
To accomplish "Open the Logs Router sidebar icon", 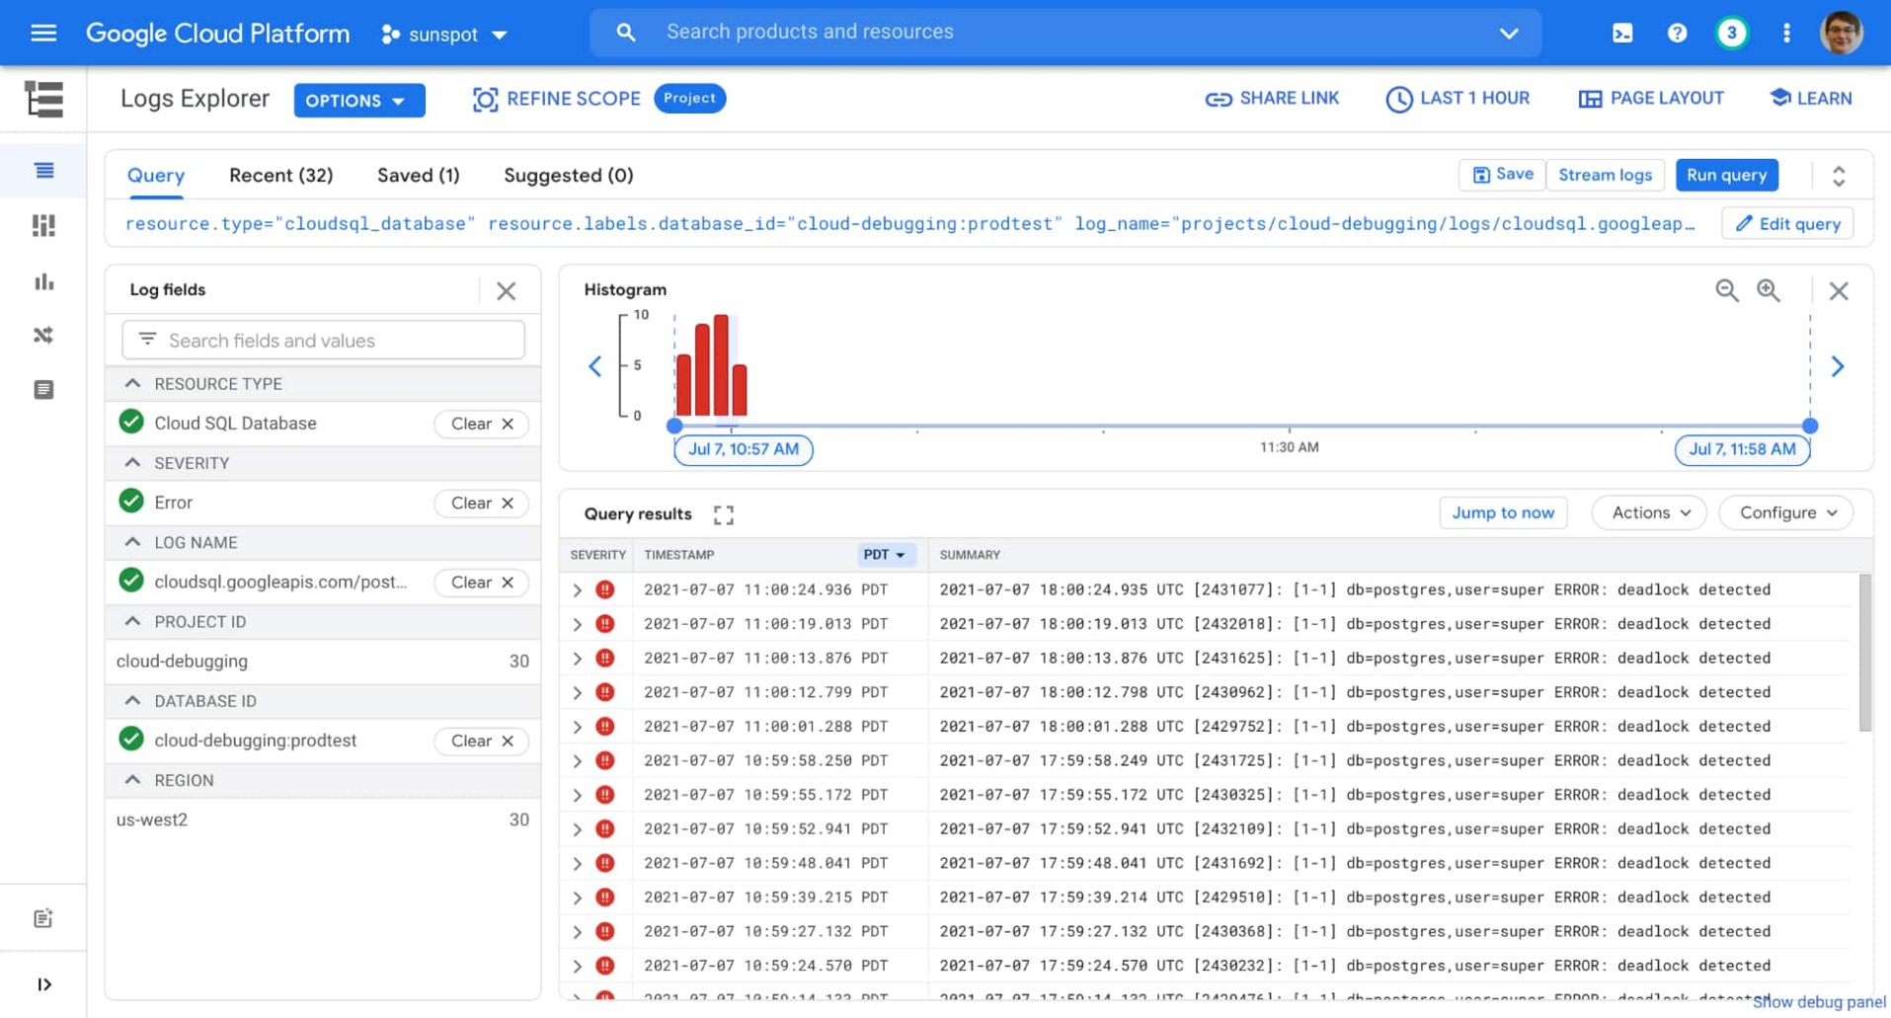I will (43, 335).
